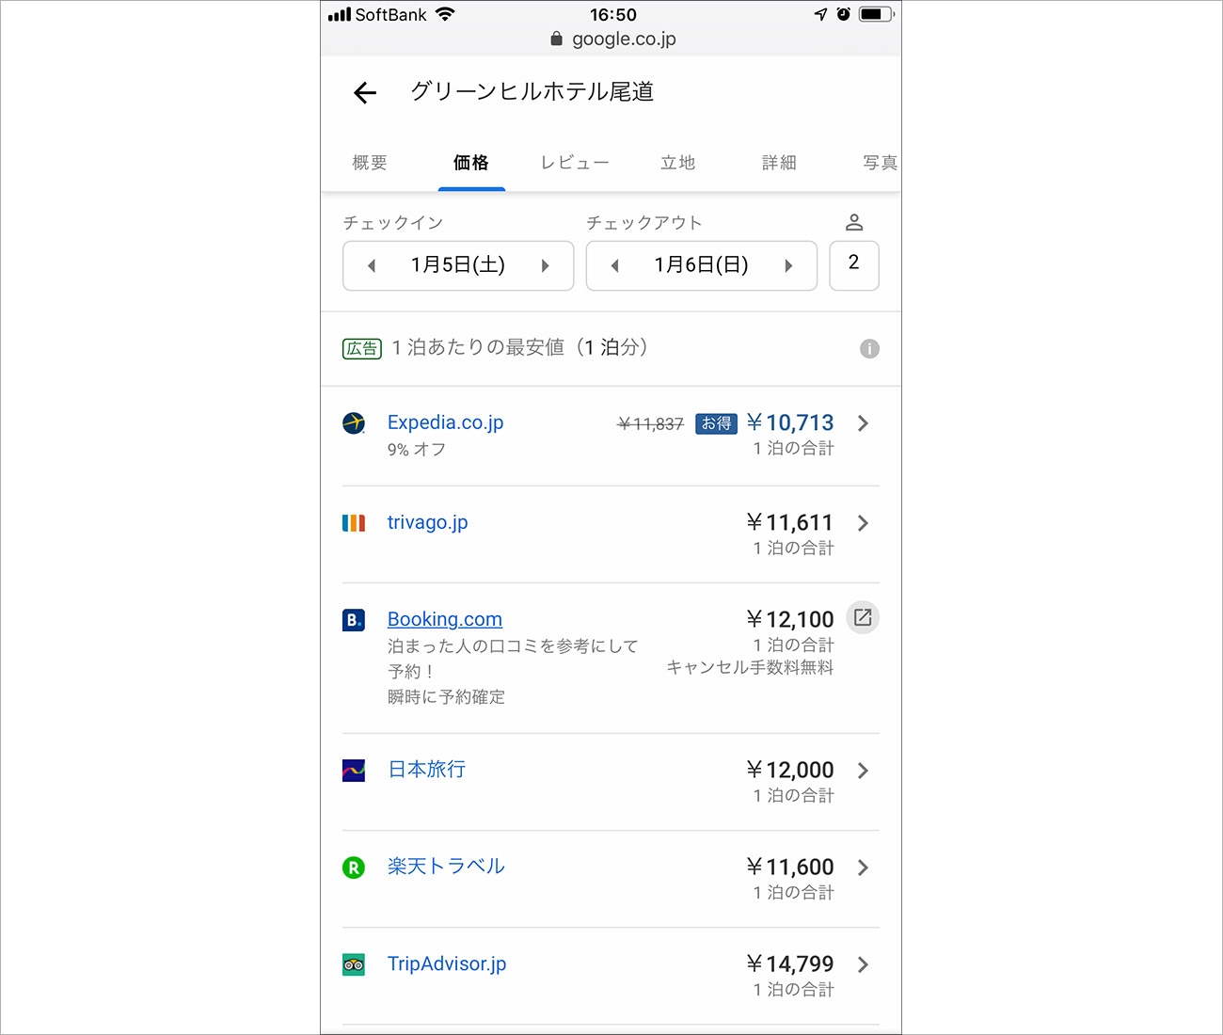
Task: Switch to the 概要 tab
Action: click(x=370, y=163)
